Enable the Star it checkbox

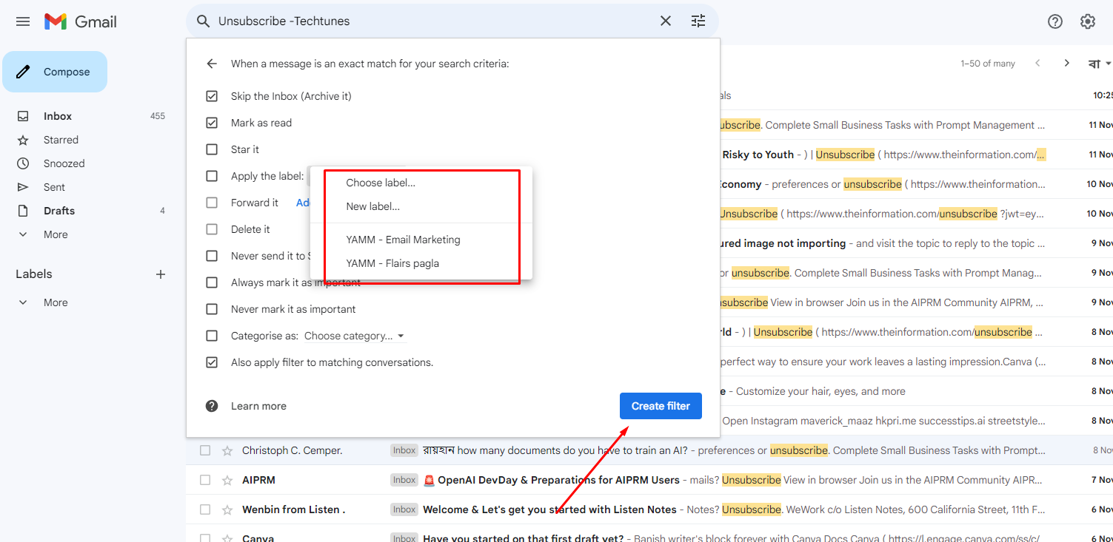coord(212,149)
